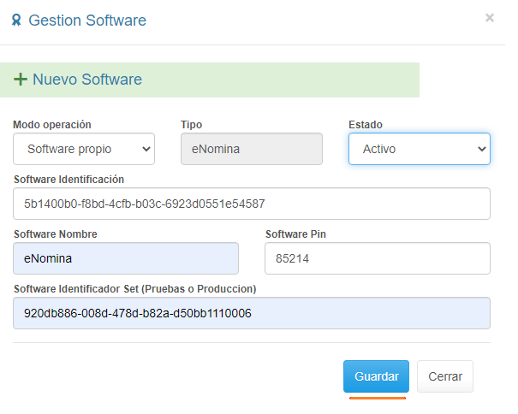The image size is (518, 414).
Task: Focus the Software Identificador Set field
Action: 252,313
